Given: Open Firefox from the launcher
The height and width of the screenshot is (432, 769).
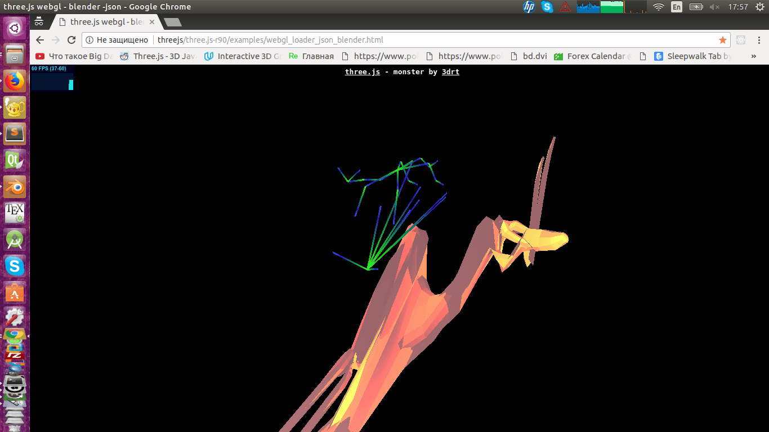Looking at the screenshot, I should (x=15, y=81).
